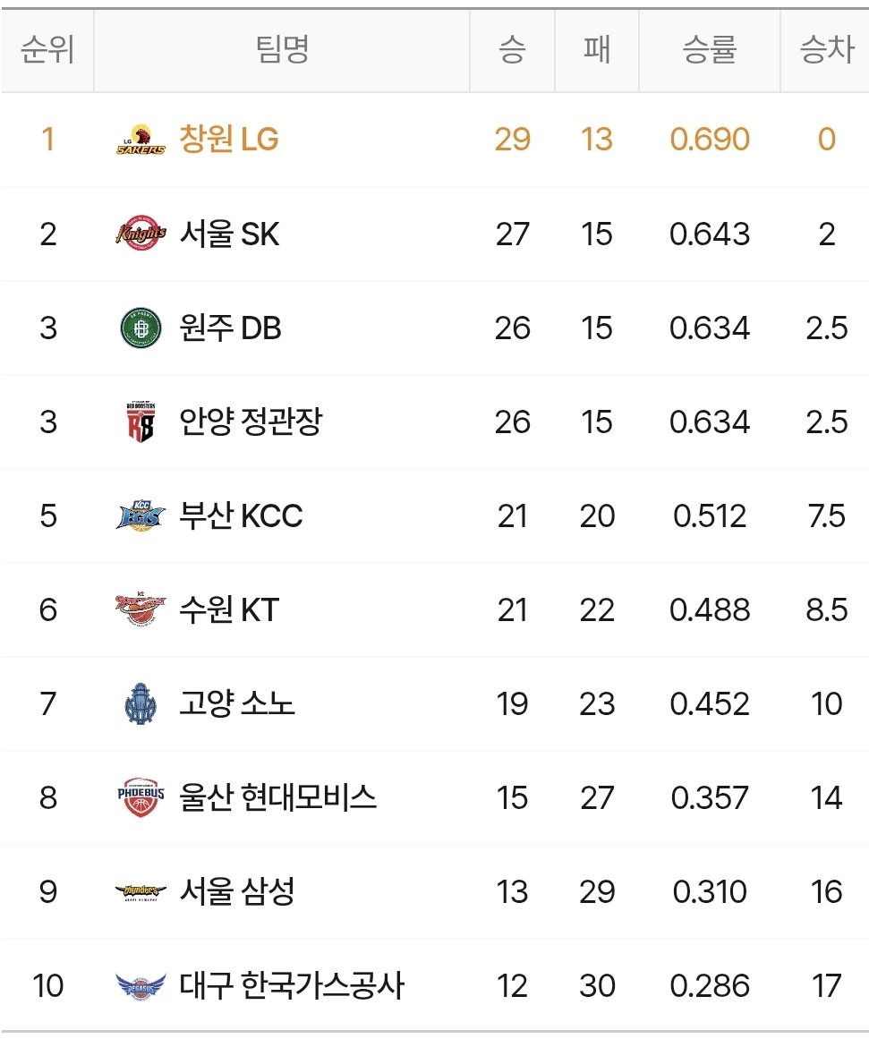Sort by the 승률 column header
This screenshot has width=869, height=1039.
(710, 50)
